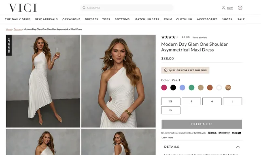Image resolution: width=261 pixels, height=155 pixels.
Task: Click the search magnifier icon
Action: (x=84, y=8)
